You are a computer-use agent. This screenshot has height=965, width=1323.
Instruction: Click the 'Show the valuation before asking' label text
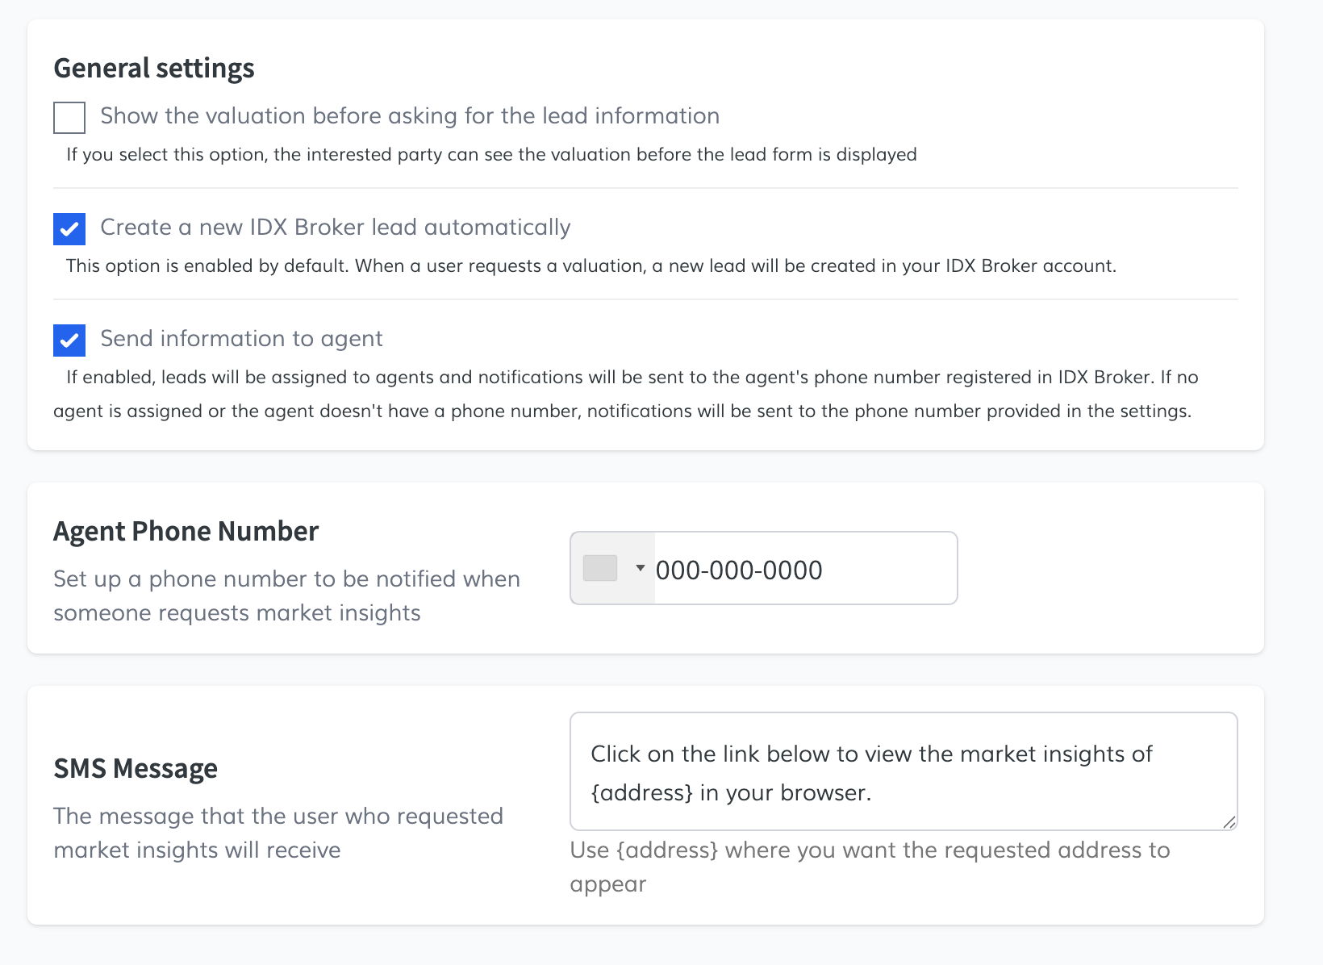click(410, 116)
